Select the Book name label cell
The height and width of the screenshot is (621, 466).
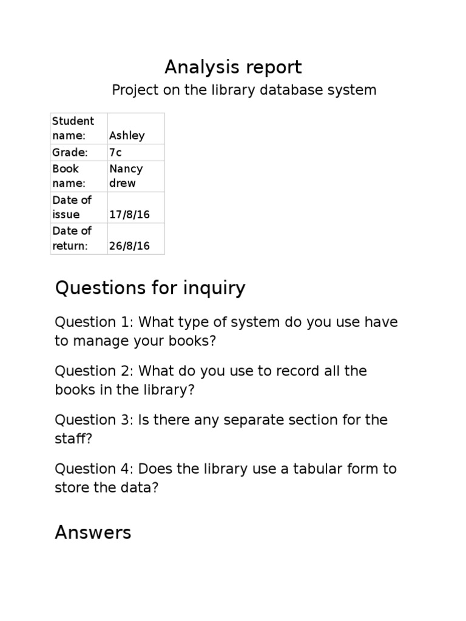click(79, 176)
